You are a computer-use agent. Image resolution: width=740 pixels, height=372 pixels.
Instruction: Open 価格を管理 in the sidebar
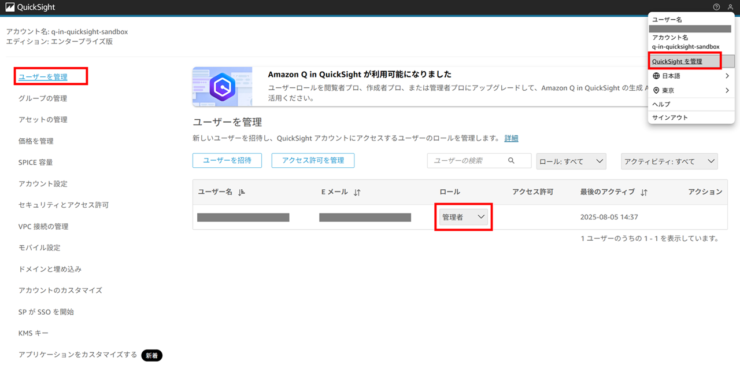36,141
